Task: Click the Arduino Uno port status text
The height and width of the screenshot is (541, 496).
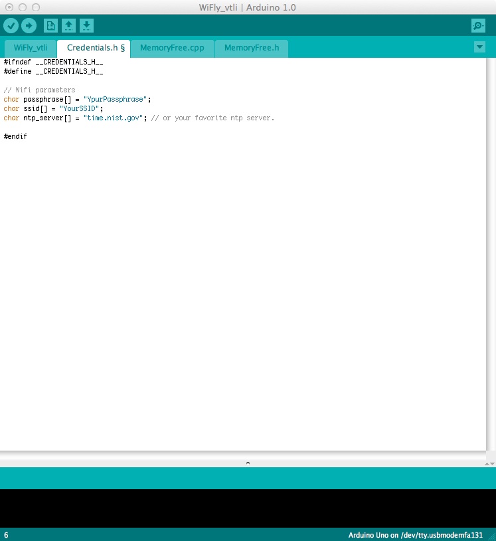Action: (416, 535)
